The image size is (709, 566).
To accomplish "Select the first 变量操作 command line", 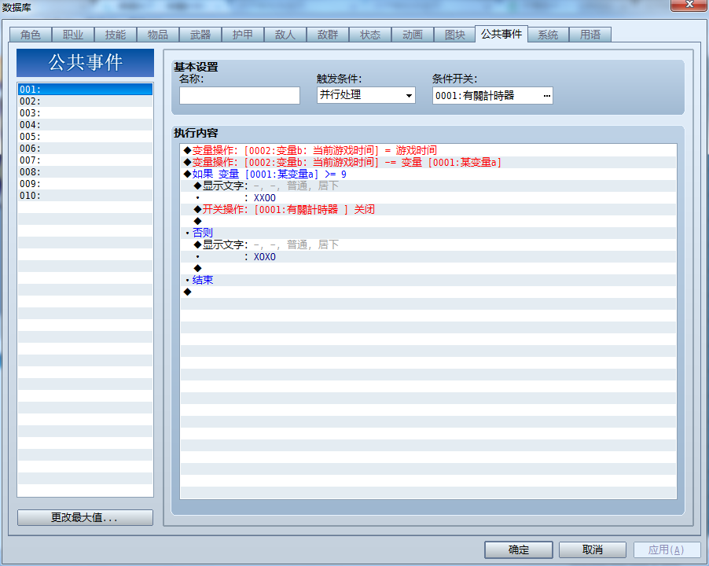I will point(428,151).
